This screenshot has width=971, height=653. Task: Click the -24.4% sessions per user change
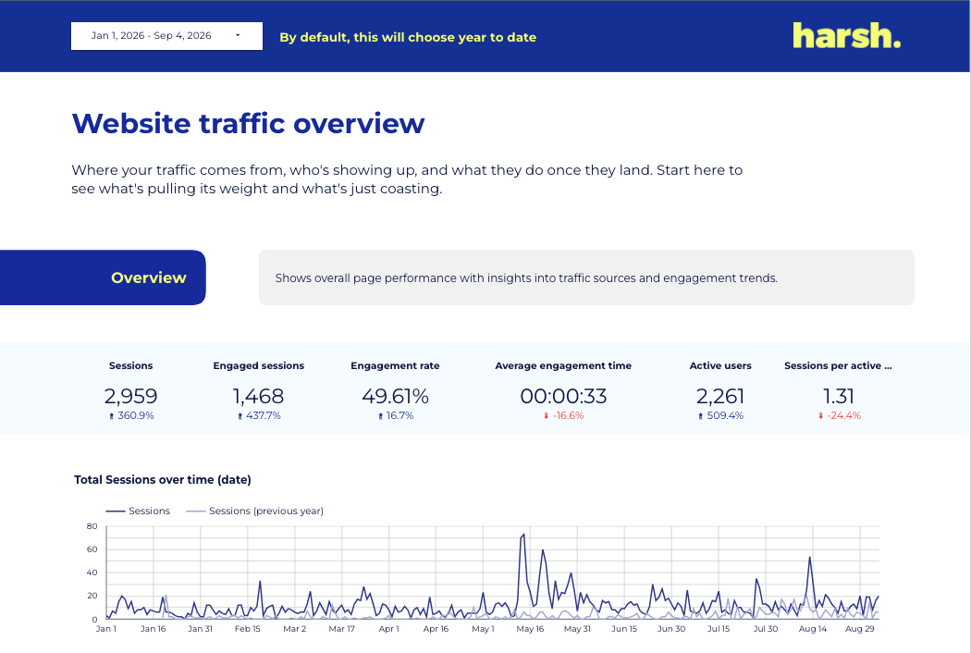click(840, 415)
